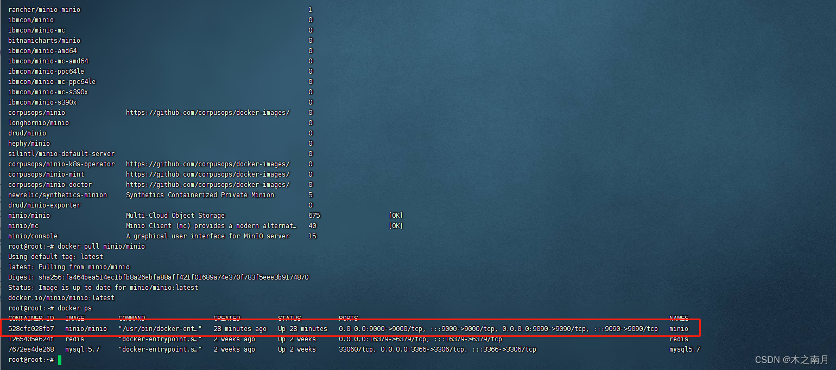Select the container ID 528cfc028fb7
836x370 pixels.
coord(31,329)
